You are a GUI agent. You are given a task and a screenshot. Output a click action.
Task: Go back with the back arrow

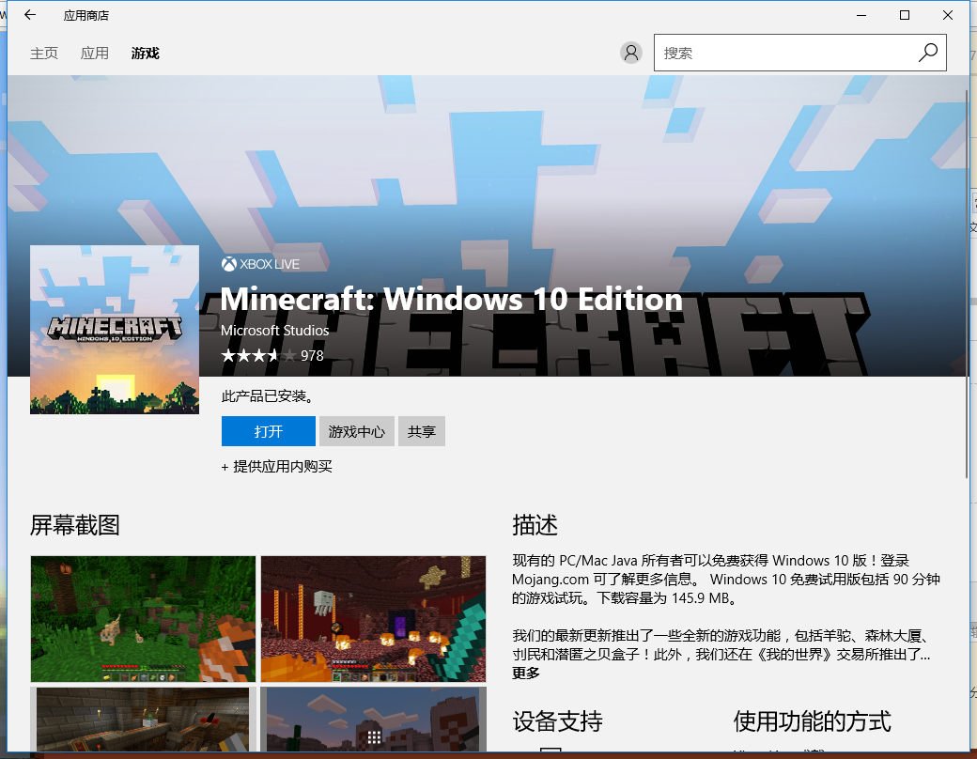click(30, 15)
